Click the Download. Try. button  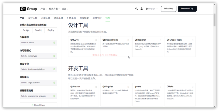pos(187,8)
